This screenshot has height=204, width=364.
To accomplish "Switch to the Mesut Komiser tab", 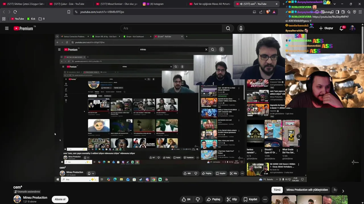I will coord(117,4).
